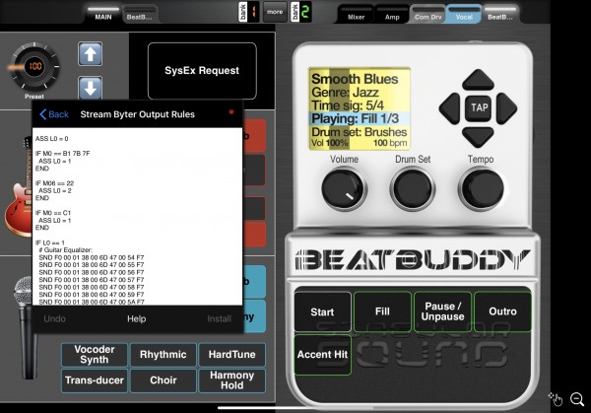Screen dimensions: 591x413
Task: Open Help in Stream Byter panel
Action: [x=137, y=318]
